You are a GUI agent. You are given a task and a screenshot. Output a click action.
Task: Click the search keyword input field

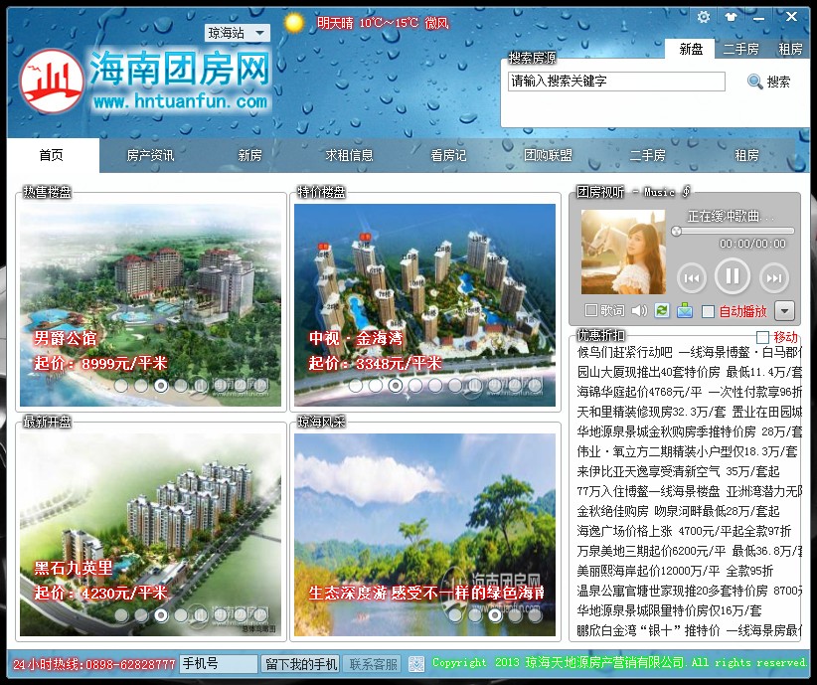(616, 82)
